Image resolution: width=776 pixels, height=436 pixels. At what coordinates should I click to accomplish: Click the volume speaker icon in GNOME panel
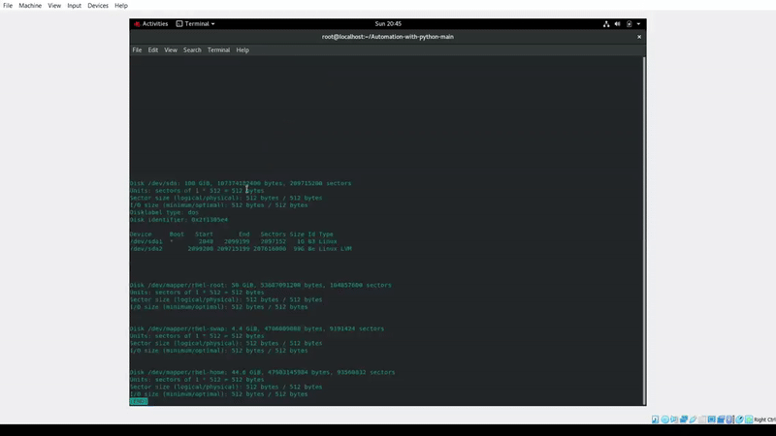[617, 23]
